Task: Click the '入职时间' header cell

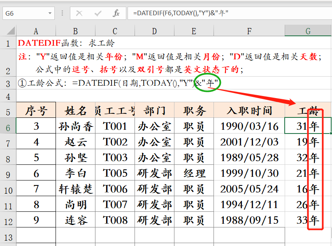Action: 249,110
